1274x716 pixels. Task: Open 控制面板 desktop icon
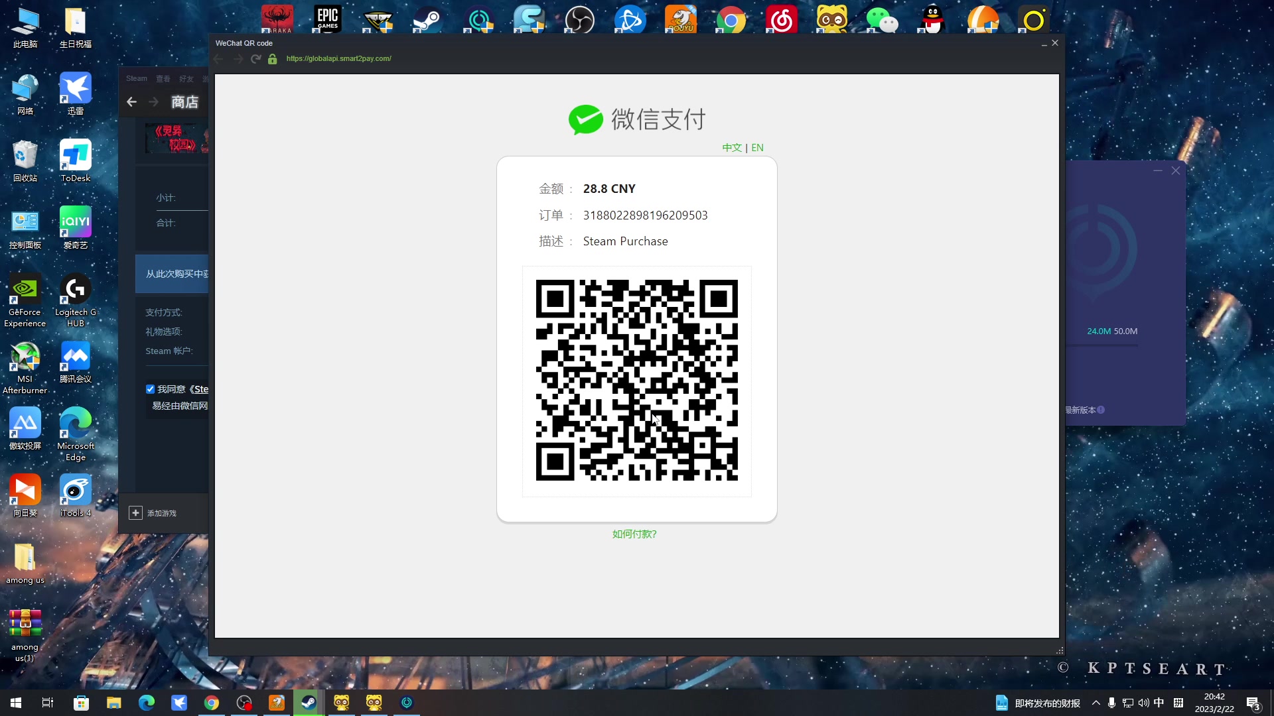tap(25, 228)
